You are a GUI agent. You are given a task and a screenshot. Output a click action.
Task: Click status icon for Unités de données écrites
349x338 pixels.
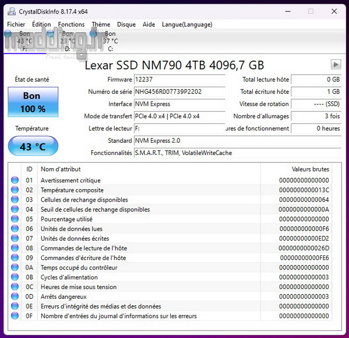(x=15, y=238)
